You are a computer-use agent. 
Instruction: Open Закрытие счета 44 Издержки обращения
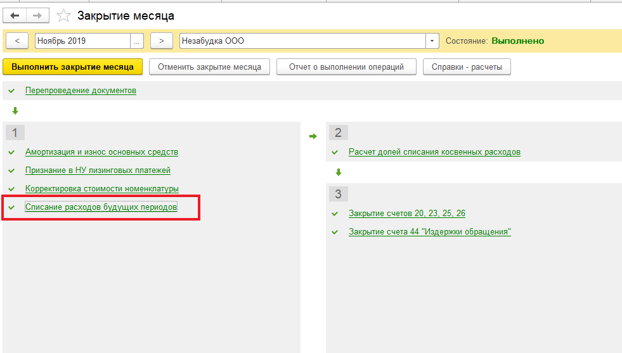click(x=430, y=231)
